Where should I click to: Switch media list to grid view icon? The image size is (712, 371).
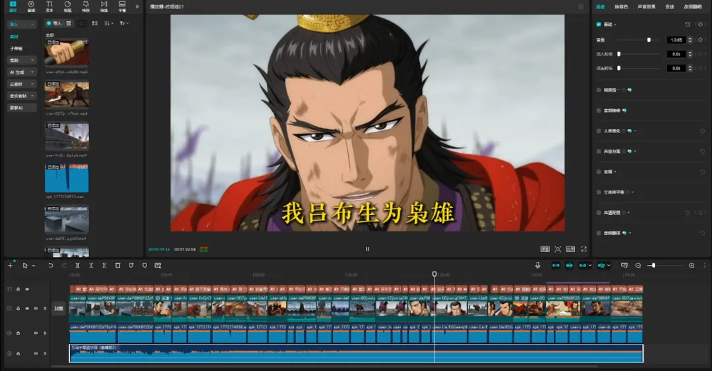tap(94, 23)
